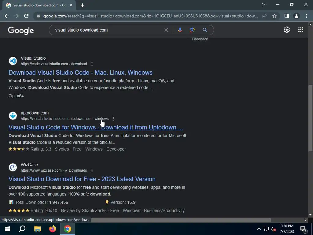Open more options for WizCase result
This screenshot has width=313, height=235.
[92, 170]
